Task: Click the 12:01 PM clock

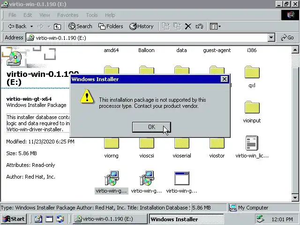Action: pos(282,219)
